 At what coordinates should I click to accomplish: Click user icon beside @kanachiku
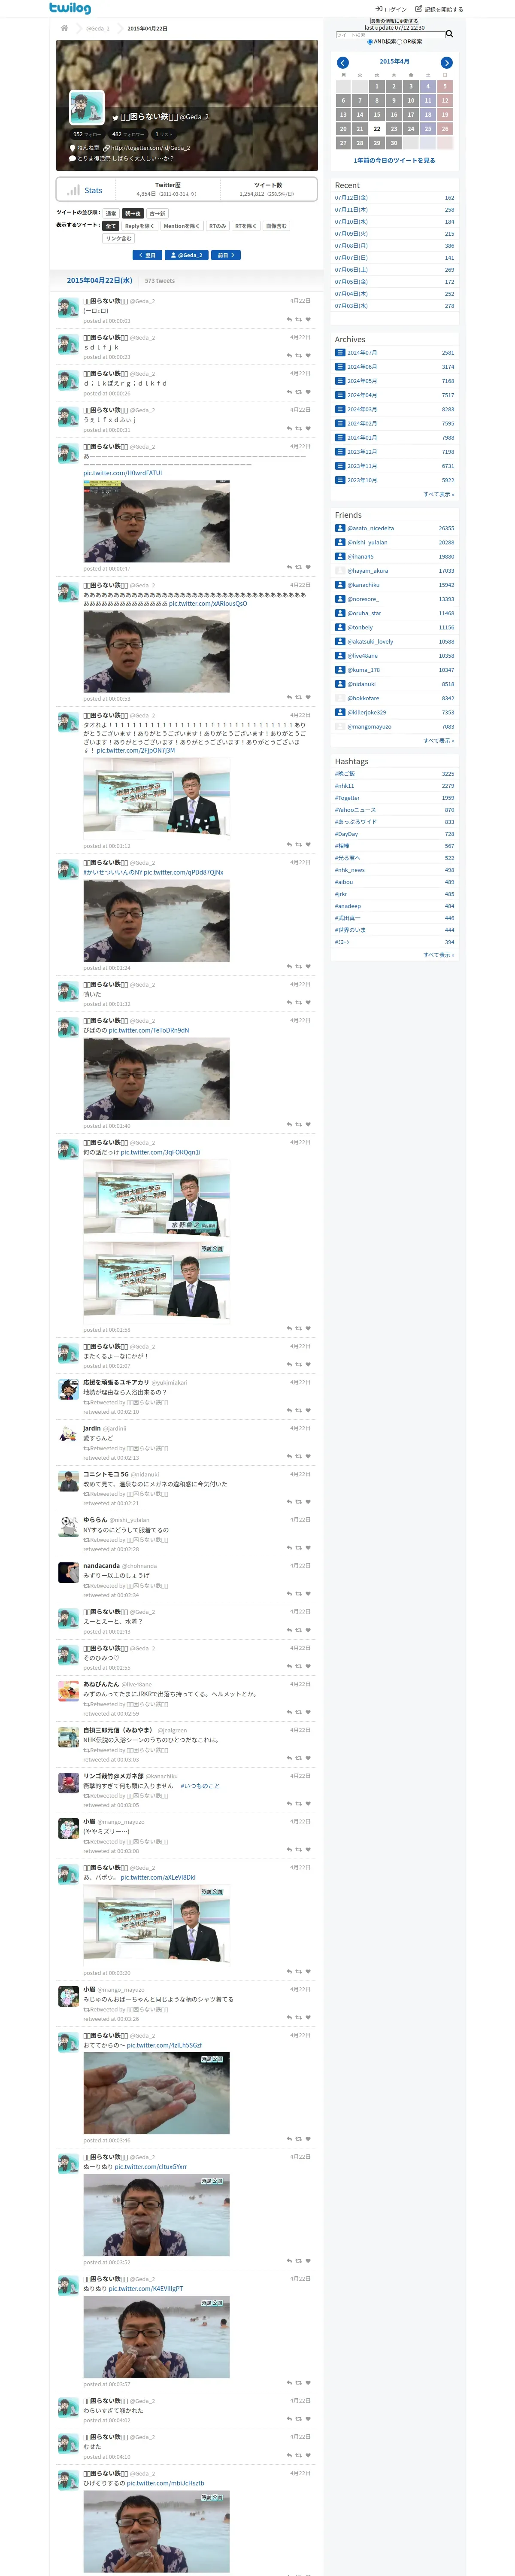tap(340, 585)
